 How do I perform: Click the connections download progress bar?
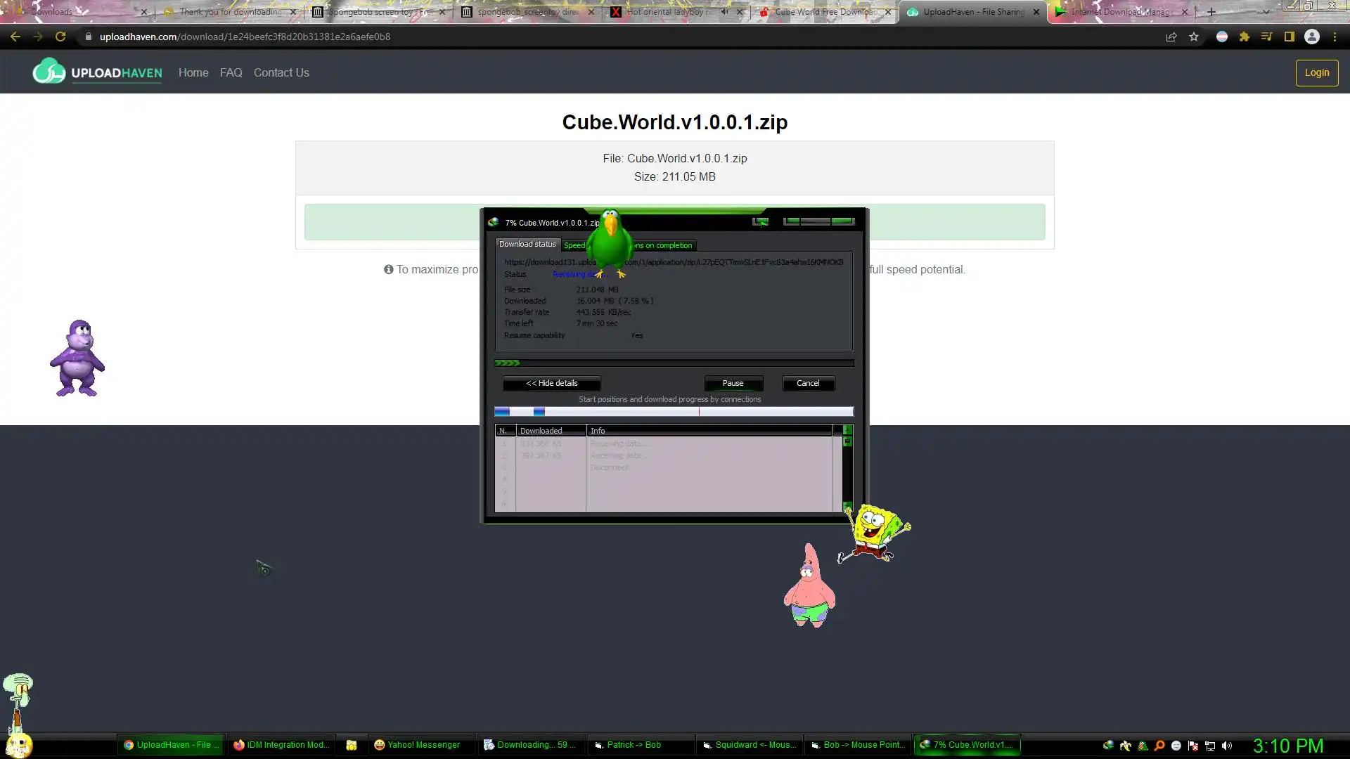click(x=674, y=412)
